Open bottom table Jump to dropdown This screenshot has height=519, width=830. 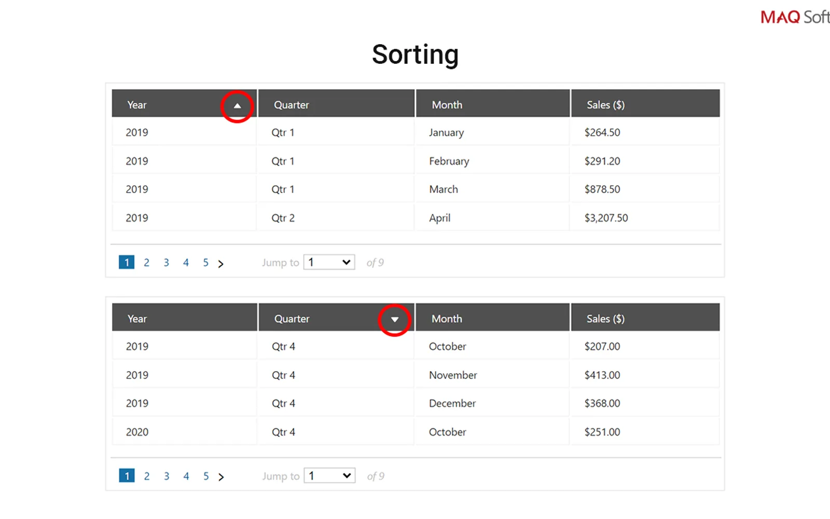[x=329, y=475]
